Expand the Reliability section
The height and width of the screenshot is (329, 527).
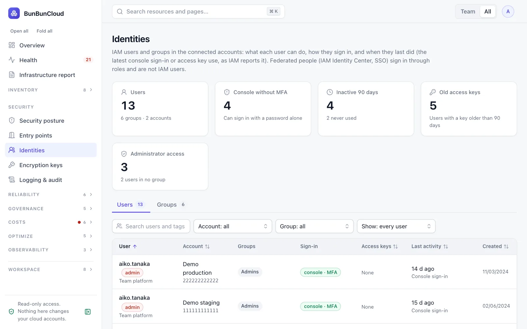[x=51, y=194]
